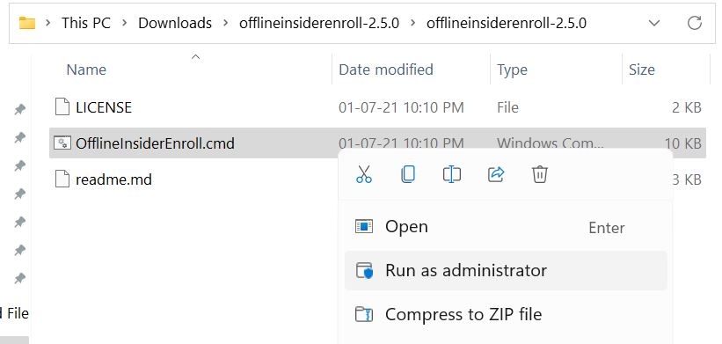722x344 pixels.
Task: Click the refresh icon in address bar
Action: [694, 23]
